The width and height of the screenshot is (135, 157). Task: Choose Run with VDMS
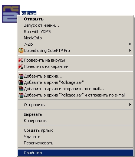pos(75,32)
